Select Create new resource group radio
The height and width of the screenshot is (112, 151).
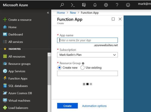click(59, 68)
